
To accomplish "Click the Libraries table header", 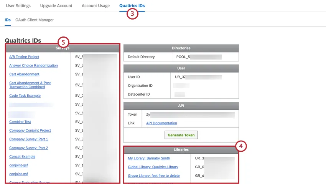I will [x=181, y=149].
